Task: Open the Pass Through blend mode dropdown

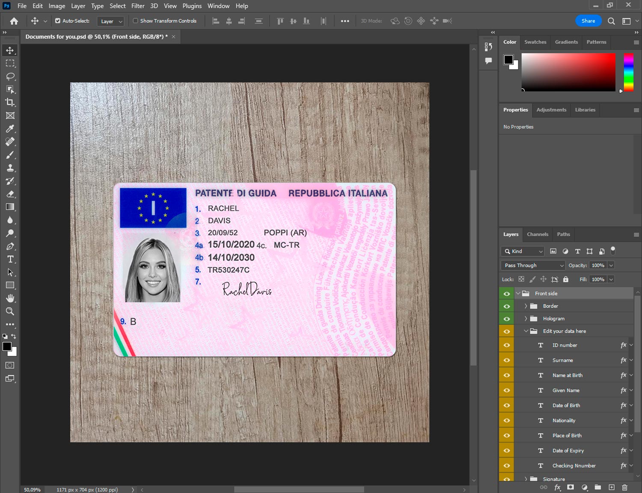Action: [533, 266]
